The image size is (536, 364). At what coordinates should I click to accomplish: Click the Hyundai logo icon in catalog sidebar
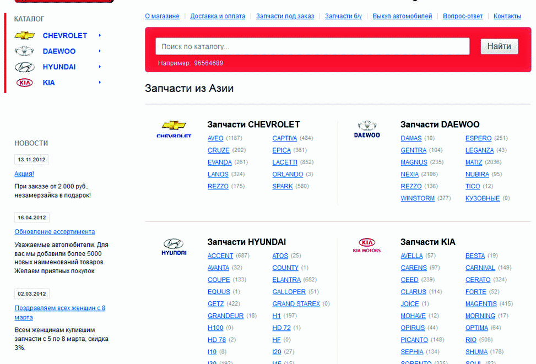(25, 67)
